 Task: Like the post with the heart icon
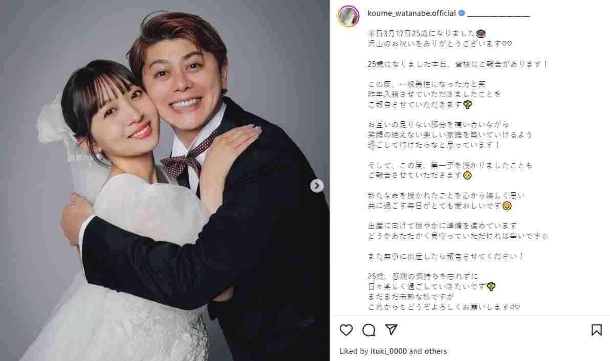click(x=346, y=330)
